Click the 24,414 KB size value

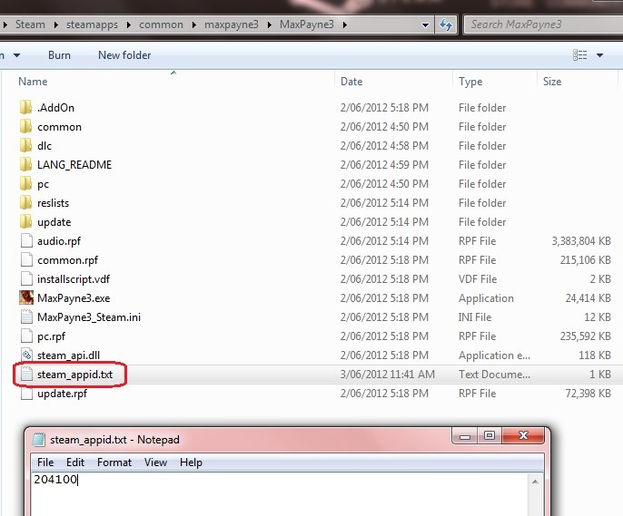588,298
